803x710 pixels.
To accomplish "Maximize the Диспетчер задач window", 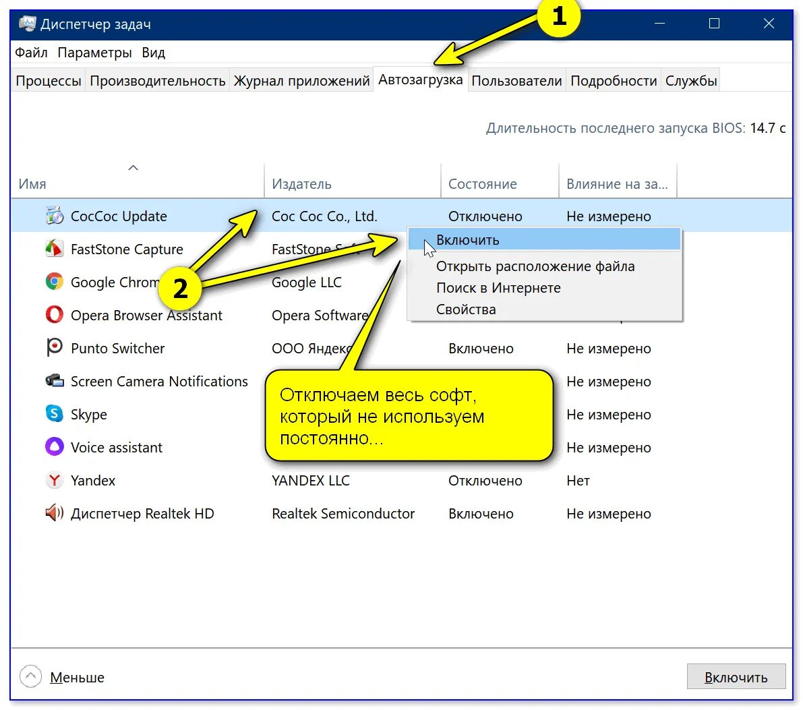I will point(714,24).
